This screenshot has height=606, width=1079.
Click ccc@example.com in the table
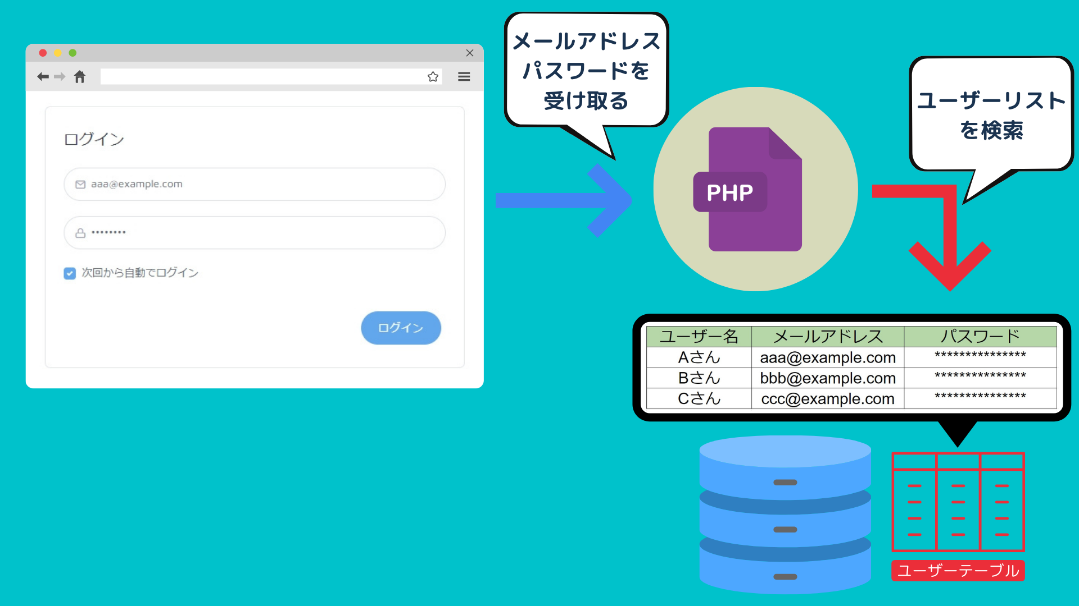pyautogui.click(x=828, y=399)
